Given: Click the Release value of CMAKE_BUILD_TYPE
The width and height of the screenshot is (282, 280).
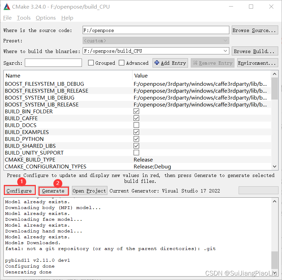Looking at the screenshot, I should coord(143,159).
